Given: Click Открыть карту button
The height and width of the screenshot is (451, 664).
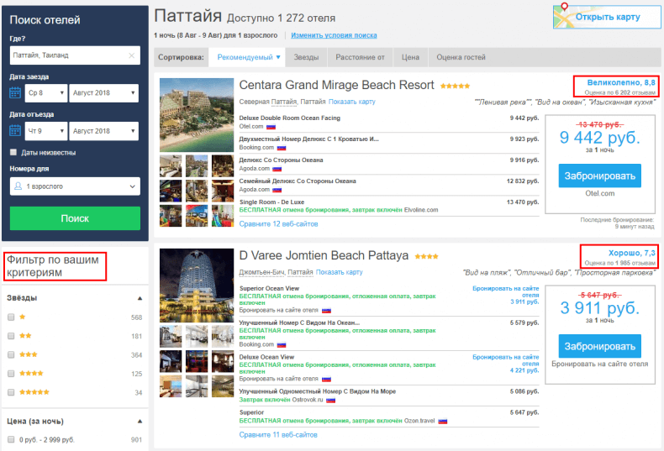Looking at the screenshot, I should 607,17.
